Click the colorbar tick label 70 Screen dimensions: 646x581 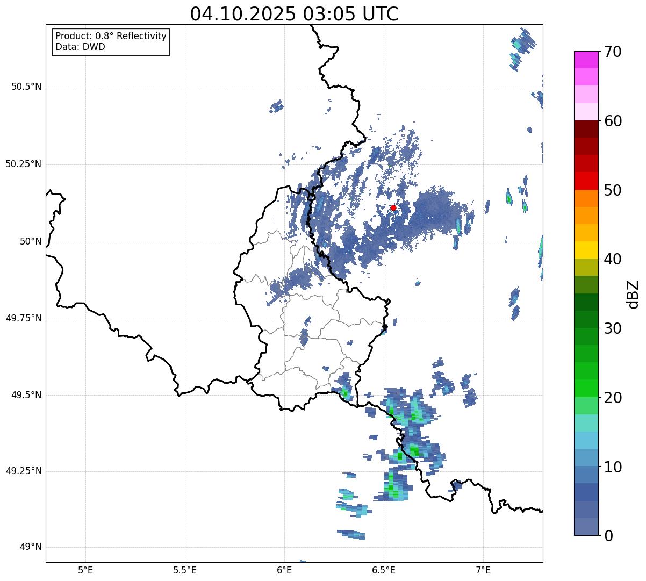tap(613, 52)
